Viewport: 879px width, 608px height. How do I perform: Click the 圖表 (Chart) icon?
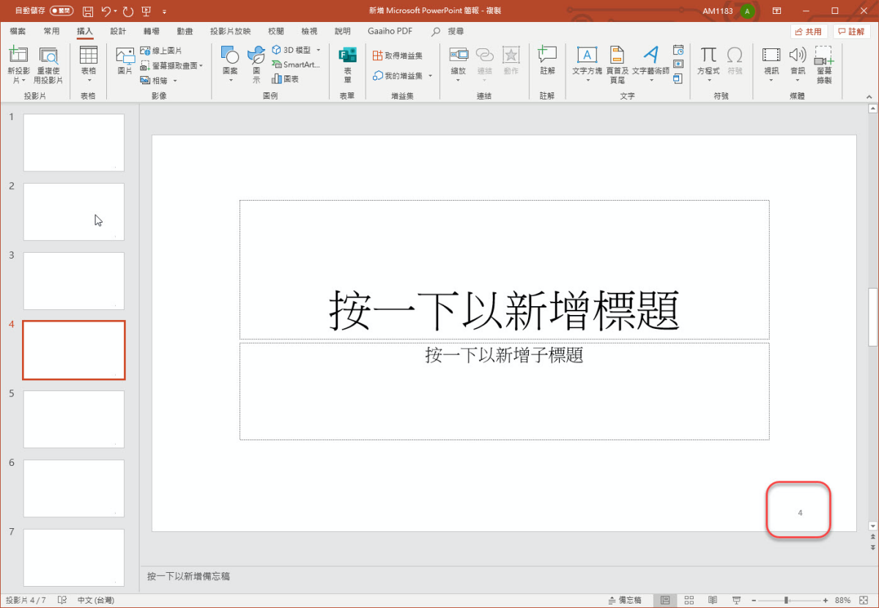pos(286,78)
